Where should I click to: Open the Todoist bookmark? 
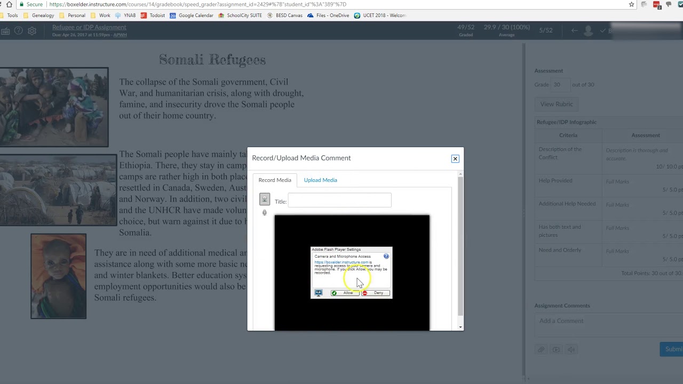(x=153, y=15)
